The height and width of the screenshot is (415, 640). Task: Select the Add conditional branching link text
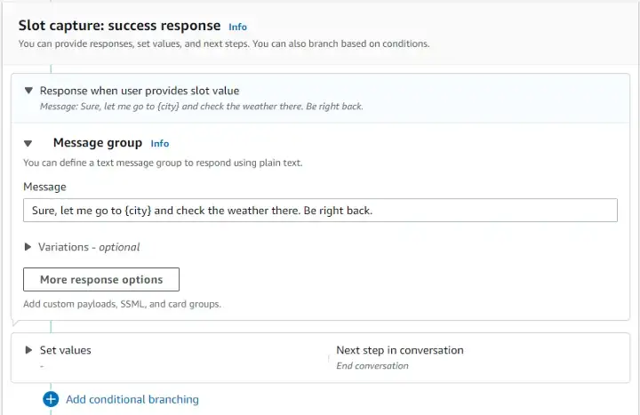pos(132,399)
